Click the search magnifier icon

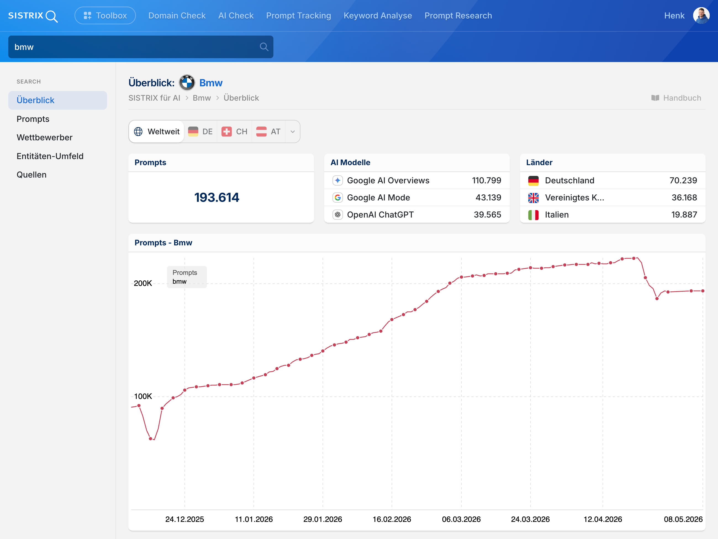point(264,47)
